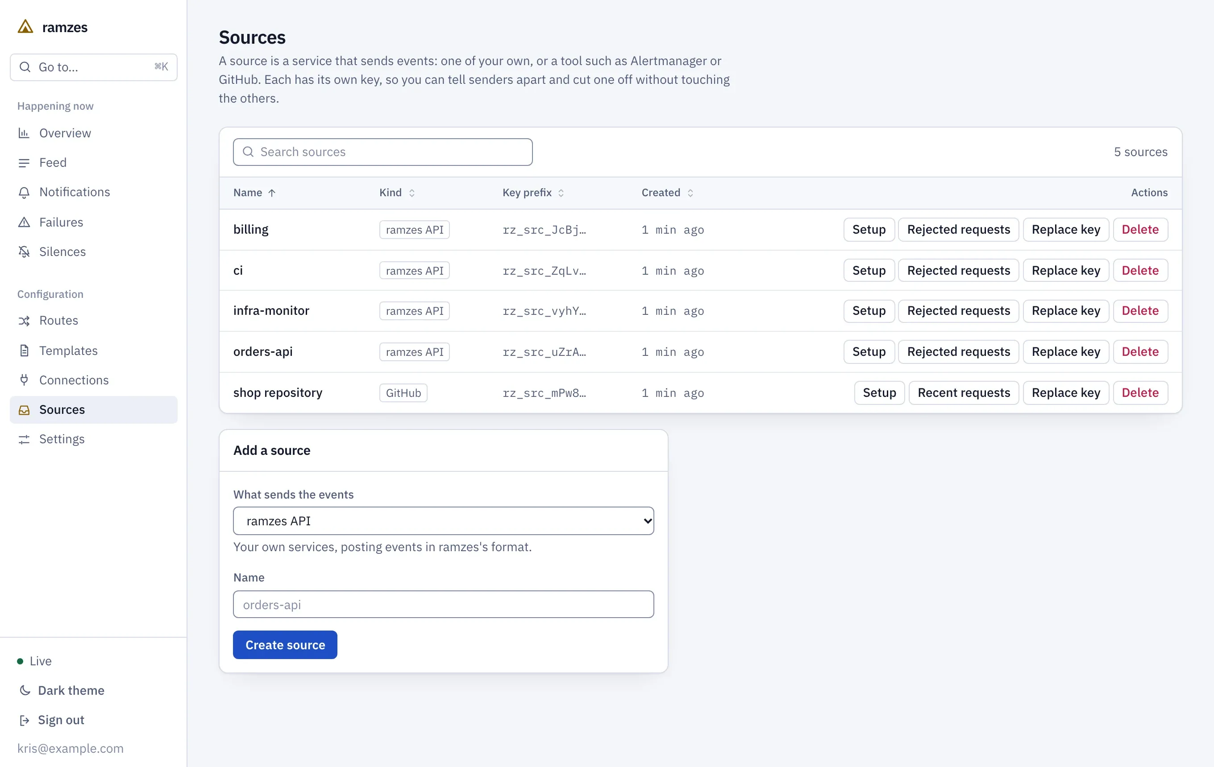Image resolution: width=1214 pixels, height=767 pixels.
Task: Click the Sources inbox icon in sidebar
Action: click(24, 410)
